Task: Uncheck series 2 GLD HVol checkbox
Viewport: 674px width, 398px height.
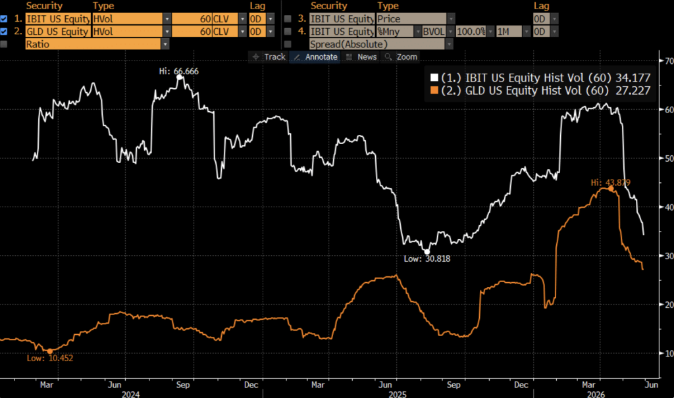Action: [x=4, y=32]
